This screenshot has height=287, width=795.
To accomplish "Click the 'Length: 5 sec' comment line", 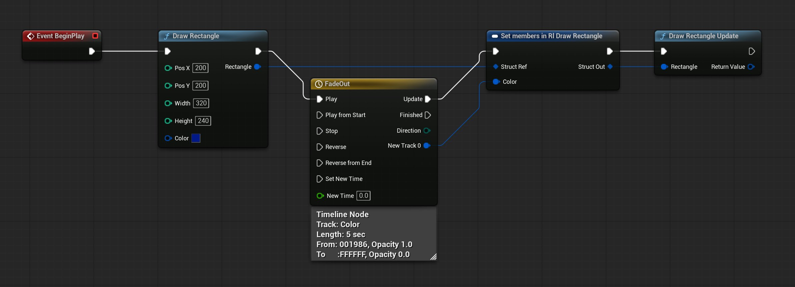I will (341, 234).
